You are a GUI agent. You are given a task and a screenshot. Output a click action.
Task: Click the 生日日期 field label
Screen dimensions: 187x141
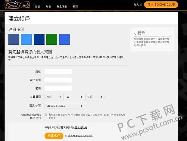coord(36,97)
